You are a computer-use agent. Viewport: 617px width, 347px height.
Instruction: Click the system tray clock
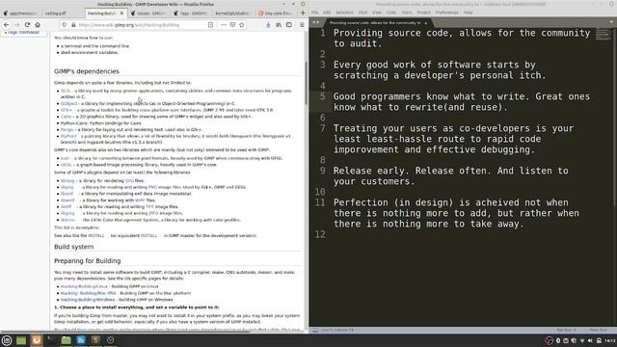coord(610,340)
